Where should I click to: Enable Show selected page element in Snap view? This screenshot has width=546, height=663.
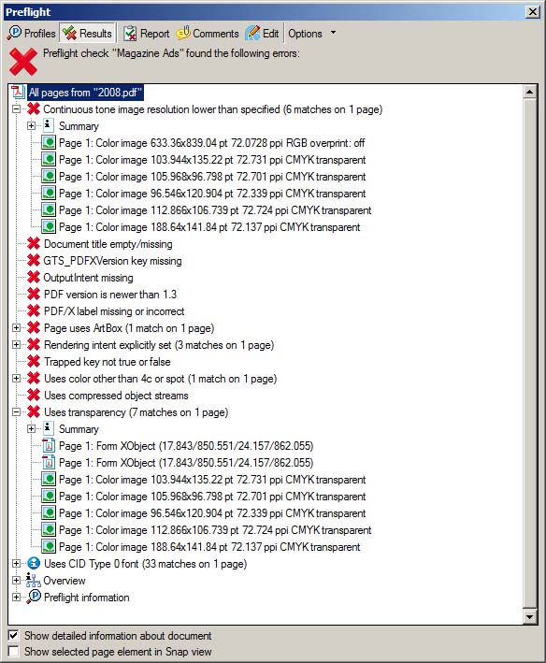[14, 652]
